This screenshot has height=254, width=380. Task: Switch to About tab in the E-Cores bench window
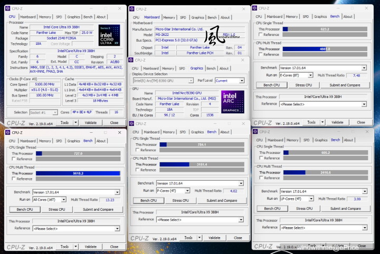coord(348,17)
